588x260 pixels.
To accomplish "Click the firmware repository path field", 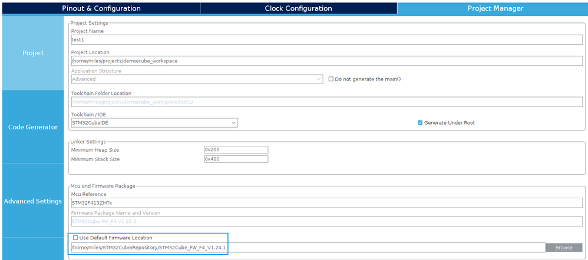I will (308, 248).
